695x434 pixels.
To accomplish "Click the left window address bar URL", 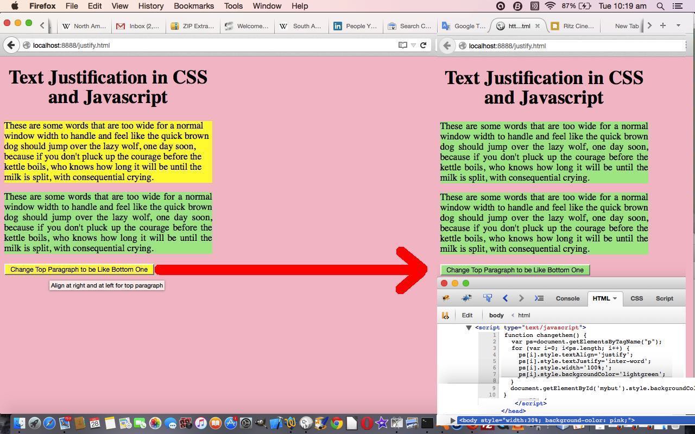I will coord(71,45).
